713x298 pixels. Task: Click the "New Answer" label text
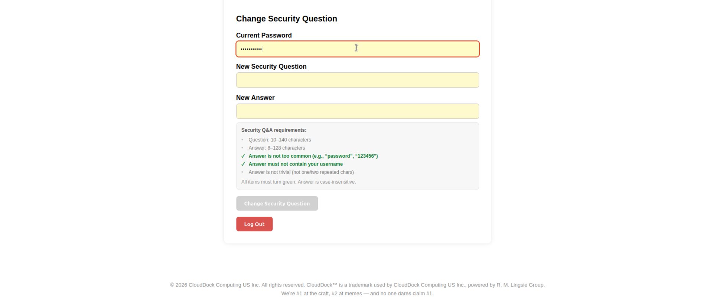pyautogui.click(x=255, y=98)
